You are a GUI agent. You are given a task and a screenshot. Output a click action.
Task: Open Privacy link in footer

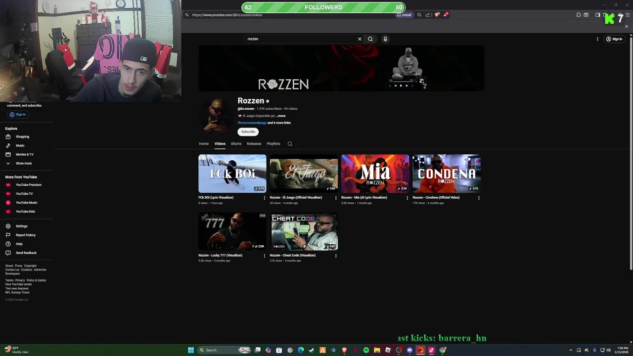(20, 280)
